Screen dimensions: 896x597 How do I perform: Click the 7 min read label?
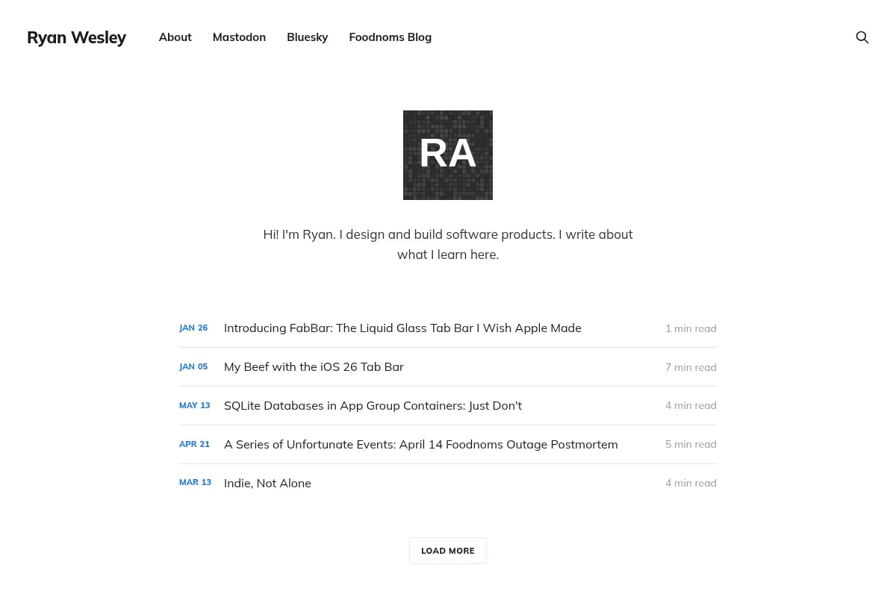pyautogui.click(x=691, y=367)
